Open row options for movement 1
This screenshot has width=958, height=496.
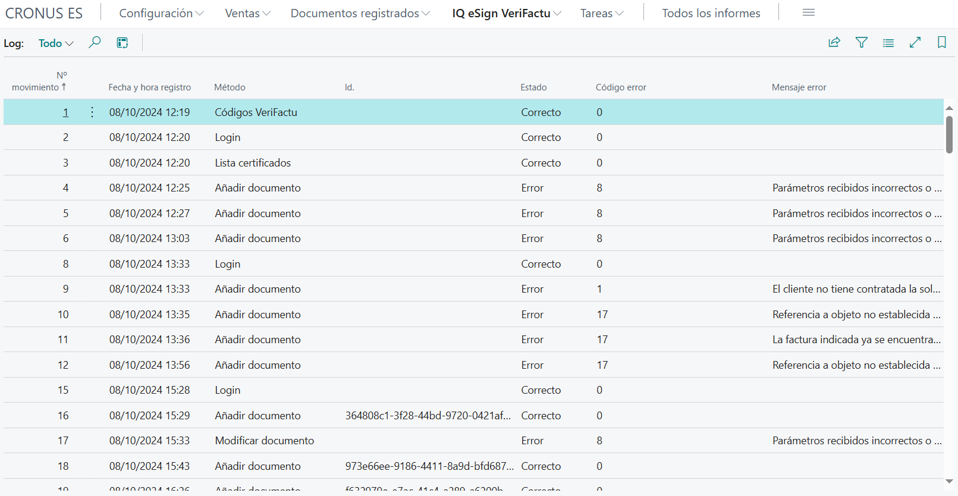point(92,112)
